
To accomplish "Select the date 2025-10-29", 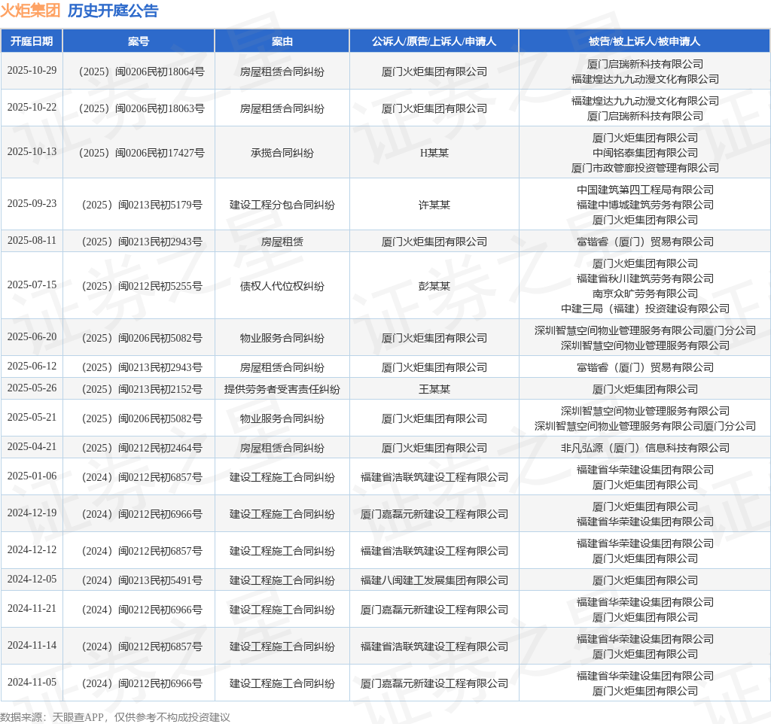I will coord(32,70).
